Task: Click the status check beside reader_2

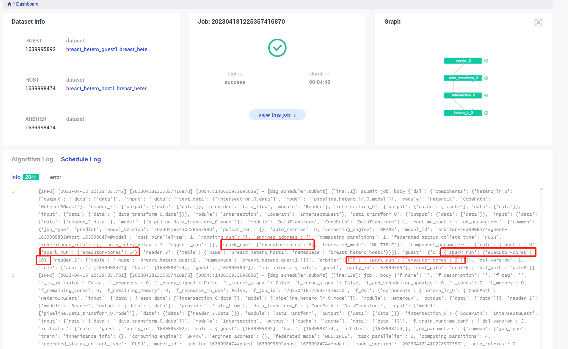Action: (x=486, y=60)
